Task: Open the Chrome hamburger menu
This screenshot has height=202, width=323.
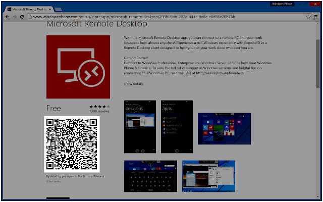Action: click(x=316, y=17)
